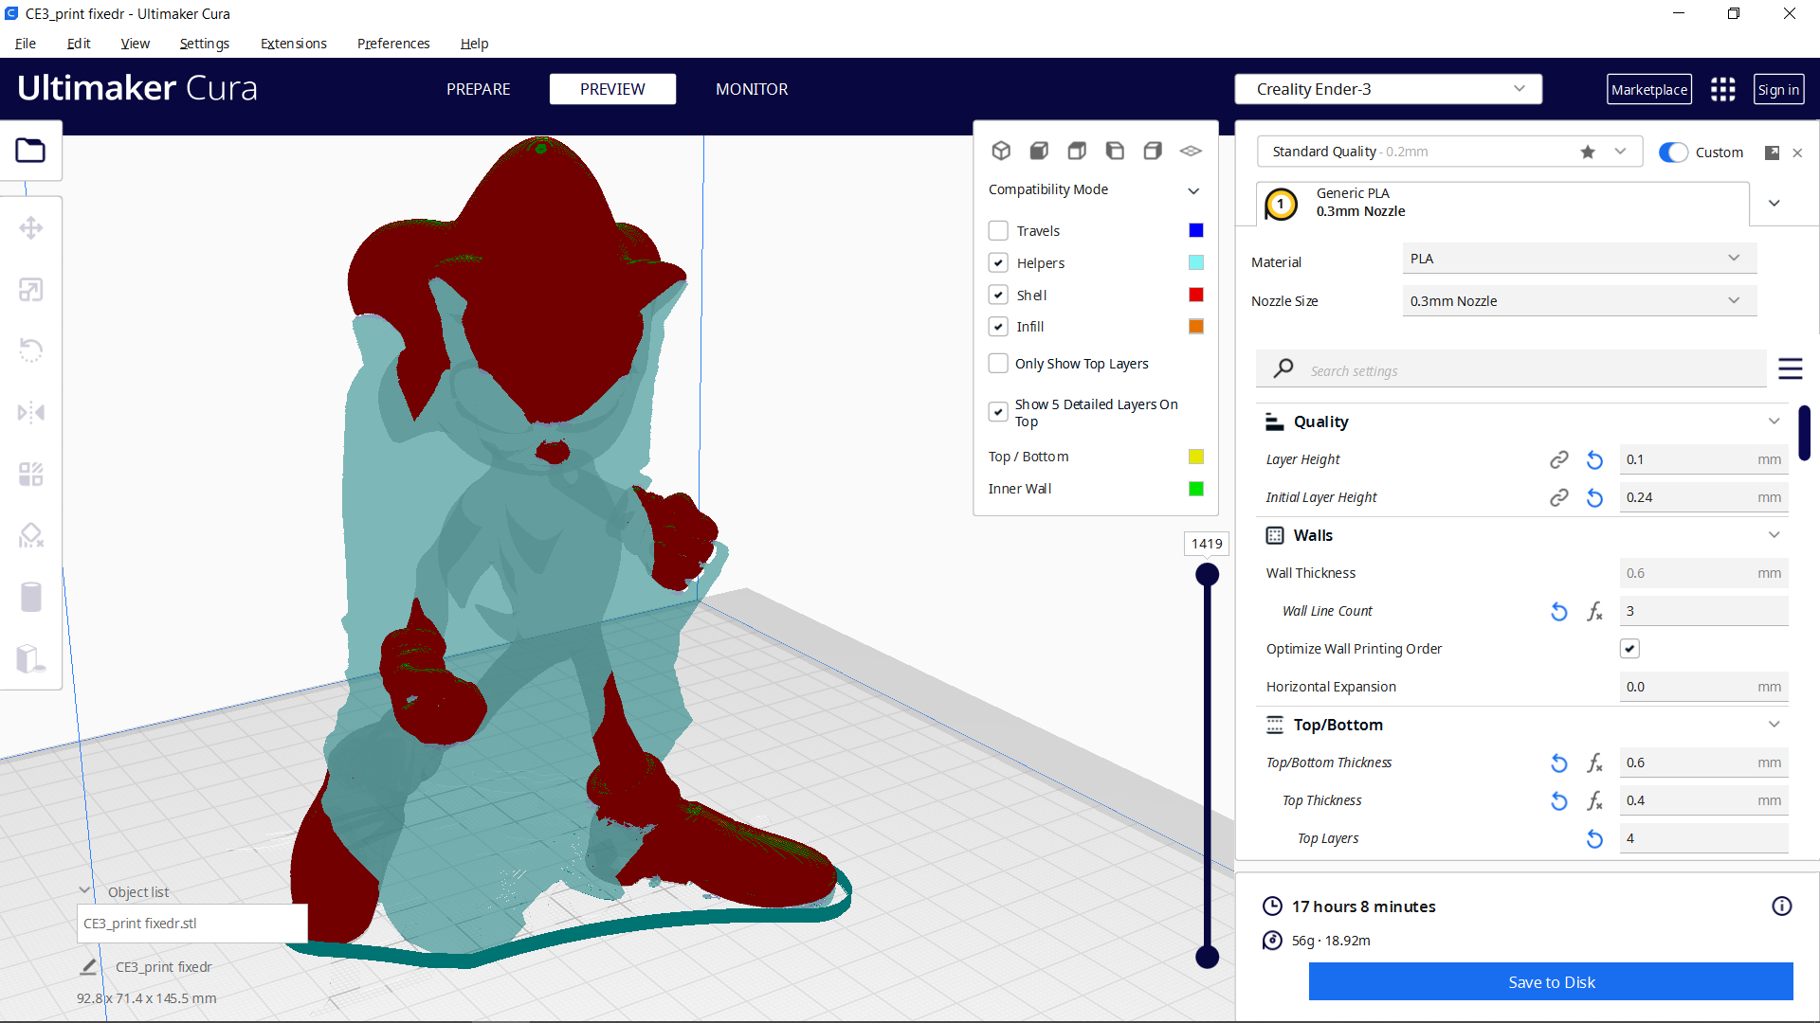Select the Rotate tool
Image resolution: width=1820 pixels, height=1023 pixels.
pos(30,350)
